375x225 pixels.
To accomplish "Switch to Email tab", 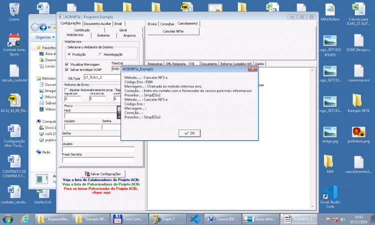I will (x=118, y=23).
